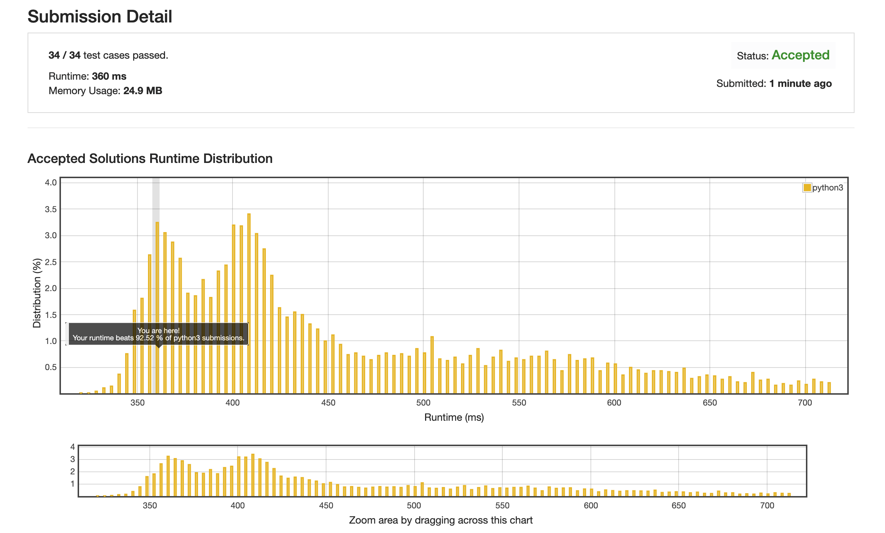
Task: Click the tallest bar in the lower overview chart
Action: pyautogui.click(x=253, y=475)
